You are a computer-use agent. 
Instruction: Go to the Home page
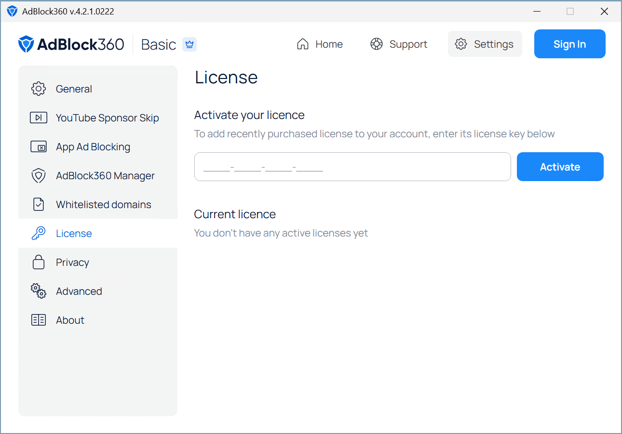(320, 44)
